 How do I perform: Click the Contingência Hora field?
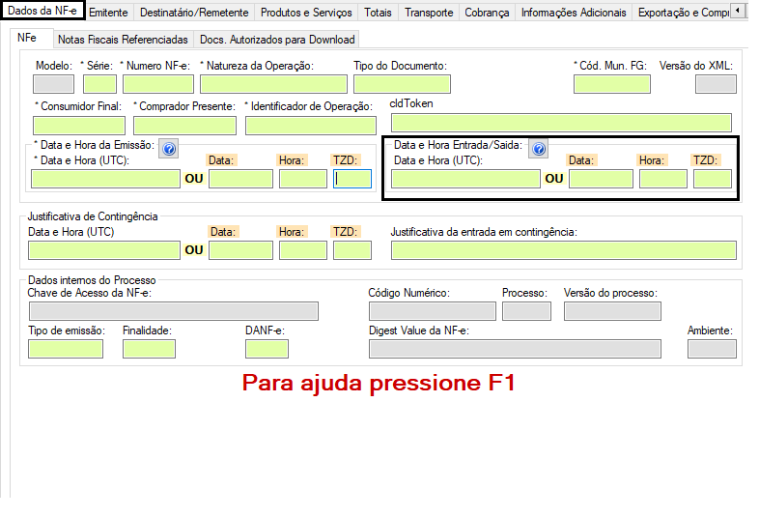pos(303,250)
